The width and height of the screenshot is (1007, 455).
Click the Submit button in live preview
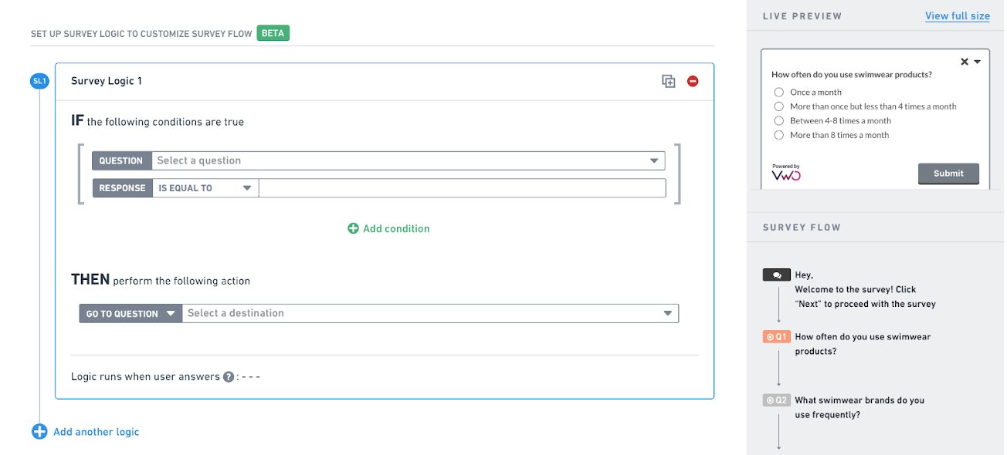pyautogui.click(x=948, y=174)
